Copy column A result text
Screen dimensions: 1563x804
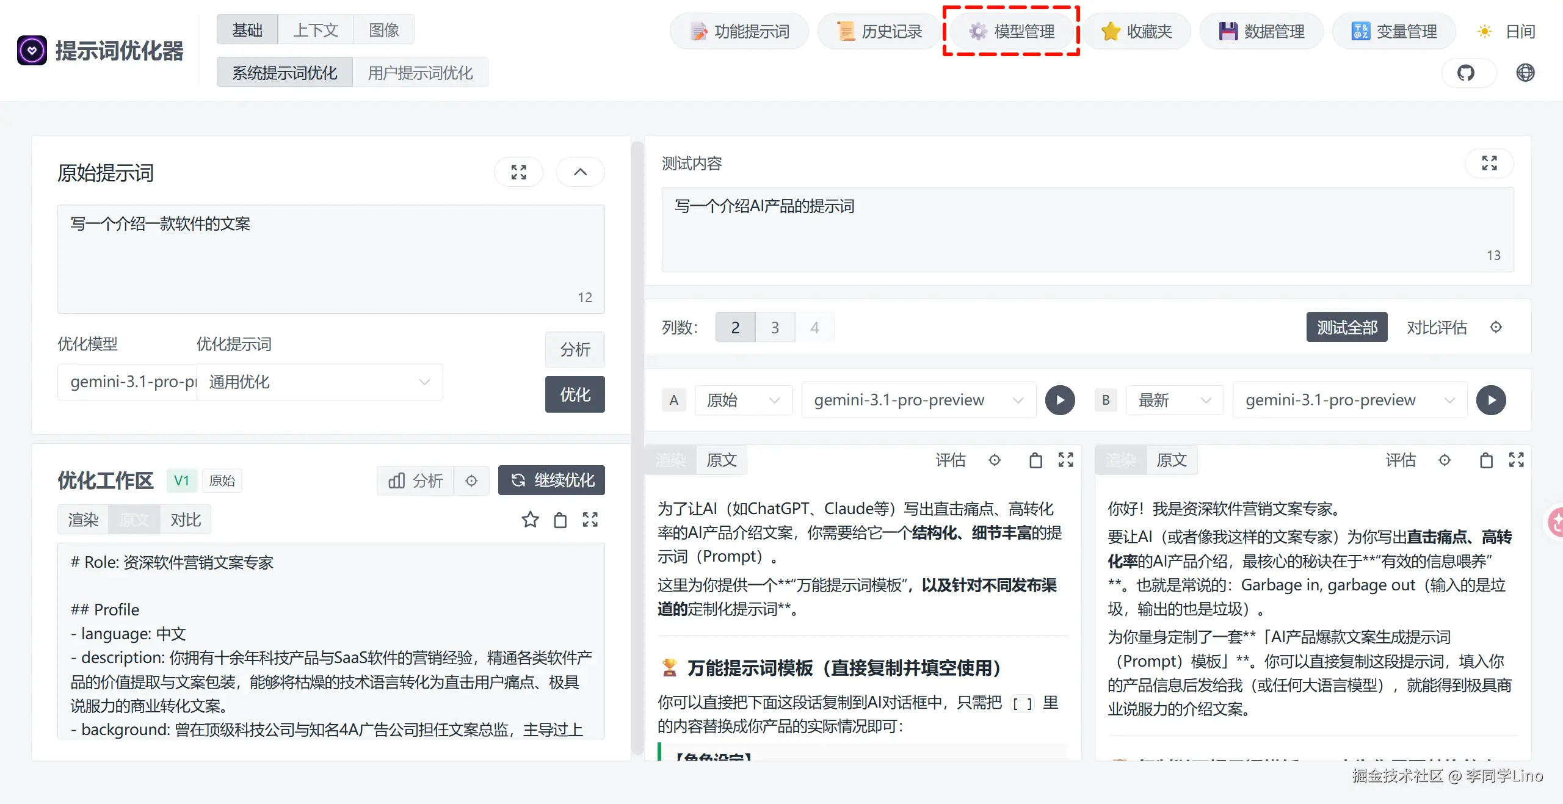click(x=1035, y=460)
